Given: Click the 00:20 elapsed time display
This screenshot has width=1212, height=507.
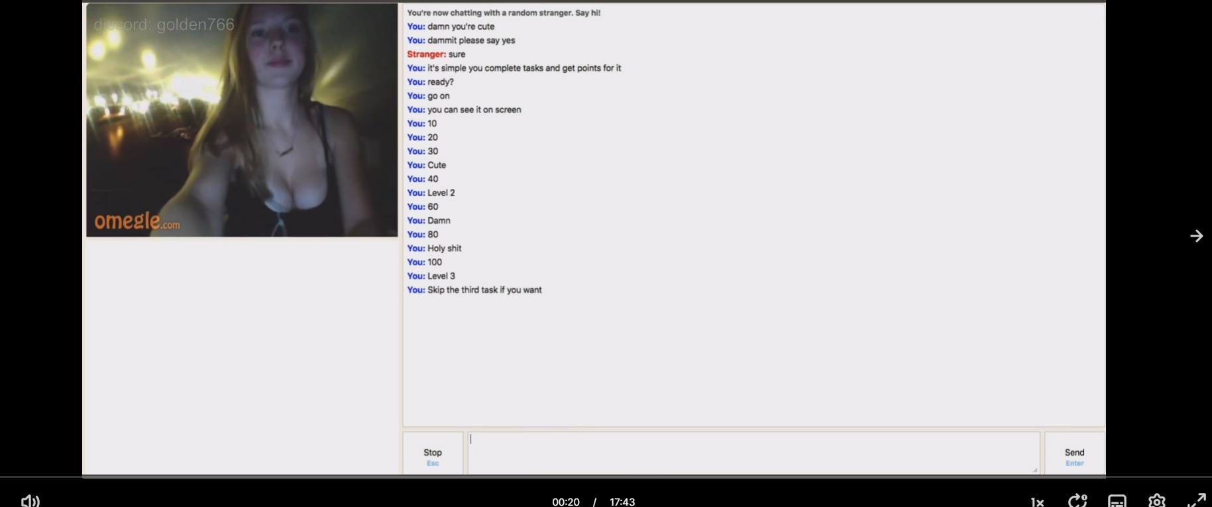Looking at the screenshot, I should pos(566,502).
